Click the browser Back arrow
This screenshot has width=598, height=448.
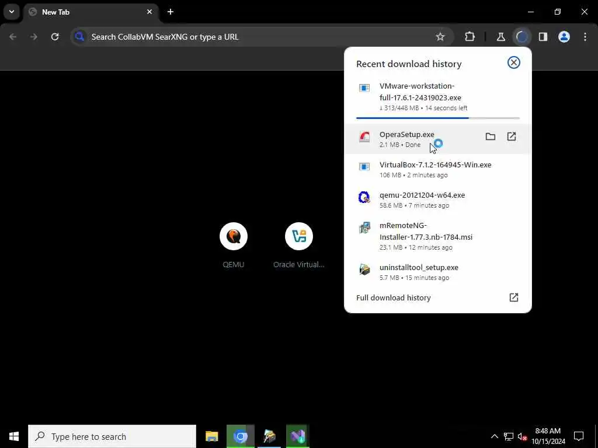coord(13,37)
